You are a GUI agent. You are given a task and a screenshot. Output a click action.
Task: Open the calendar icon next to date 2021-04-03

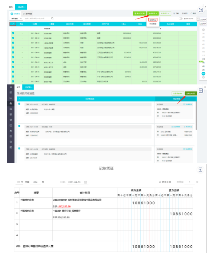[85, 182]
